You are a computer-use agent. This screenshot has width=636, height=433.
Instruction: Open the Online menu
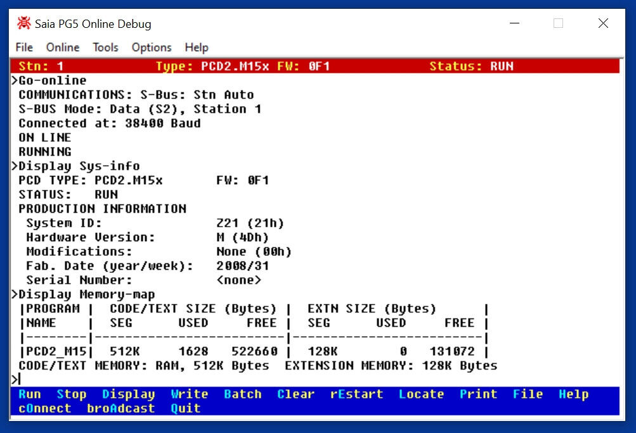[x=63, y=47]
